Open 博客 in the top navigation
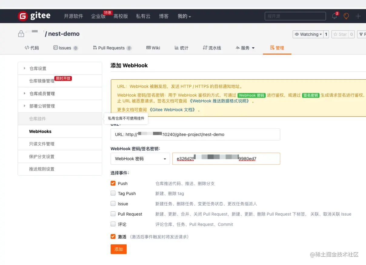Image resolution: width=366 pixels, height=265 pixels. (164, 16)
